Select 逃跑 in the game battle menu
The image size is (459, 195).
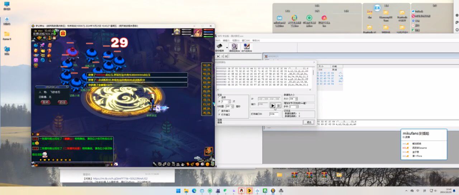click(206, 112)
